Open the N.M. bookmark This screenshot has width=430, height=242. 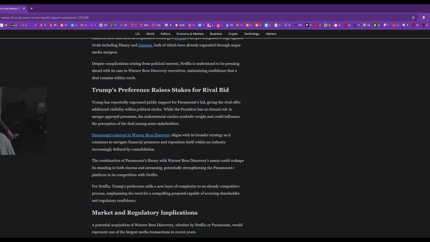point(180,25)
